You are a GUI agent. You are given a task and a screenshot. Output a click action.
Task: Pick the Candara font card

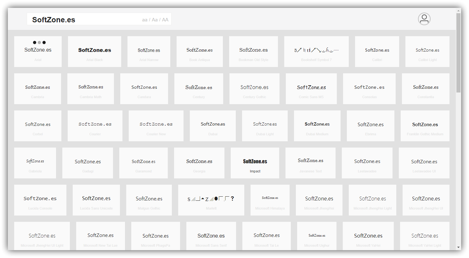(x=144, y=89)
